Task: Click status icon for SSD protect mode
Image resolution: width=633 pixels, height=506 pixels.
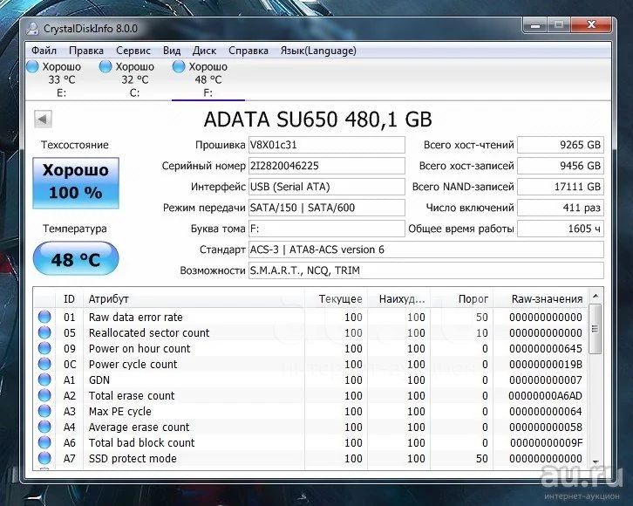Action: [44, 459]
